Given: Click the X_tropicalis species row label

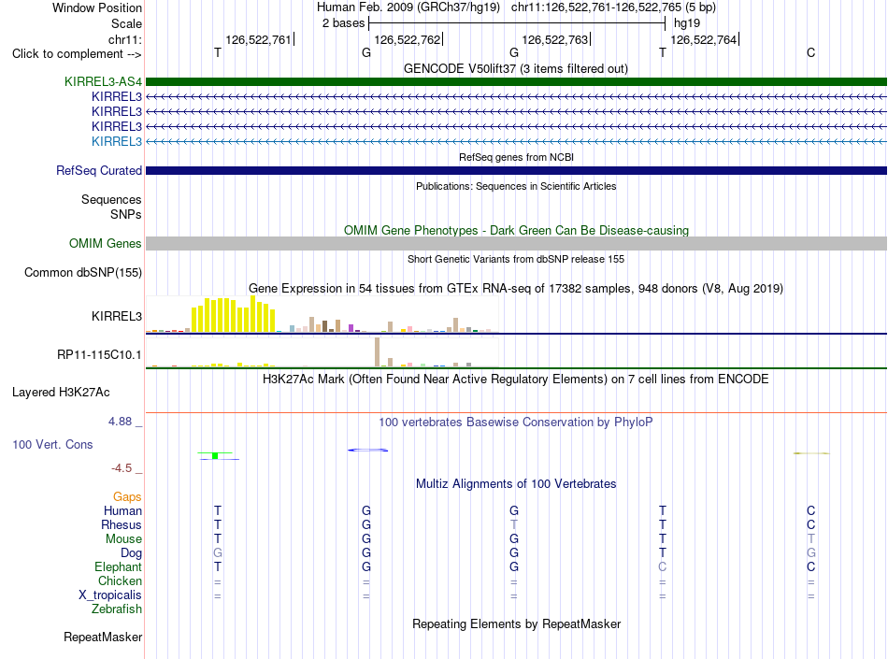Looking at the screenshot, I should pos(110,595).
